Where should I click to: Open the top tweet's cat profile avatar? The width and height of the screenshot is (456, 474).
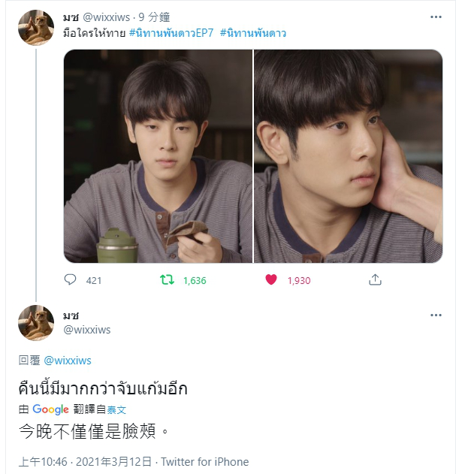pos(36,28)
